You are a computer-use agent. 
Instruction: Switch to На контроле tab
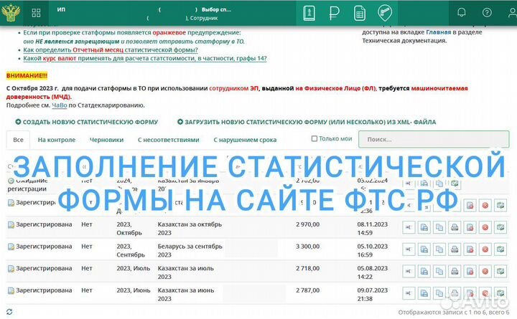click(x=57, y=140)
